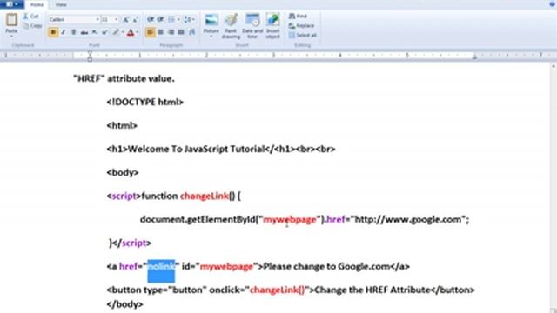Click the "Please change to Google.com" text
557x313 pixels.
point(326,267)
